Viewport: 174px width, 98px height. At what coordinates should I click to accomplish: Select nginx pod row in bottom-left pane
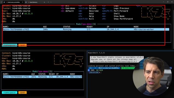coord(42,77)
